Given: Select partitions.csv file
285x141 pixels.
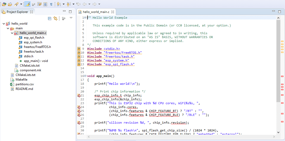Looking at the screenshot, I should coord(25,84).
